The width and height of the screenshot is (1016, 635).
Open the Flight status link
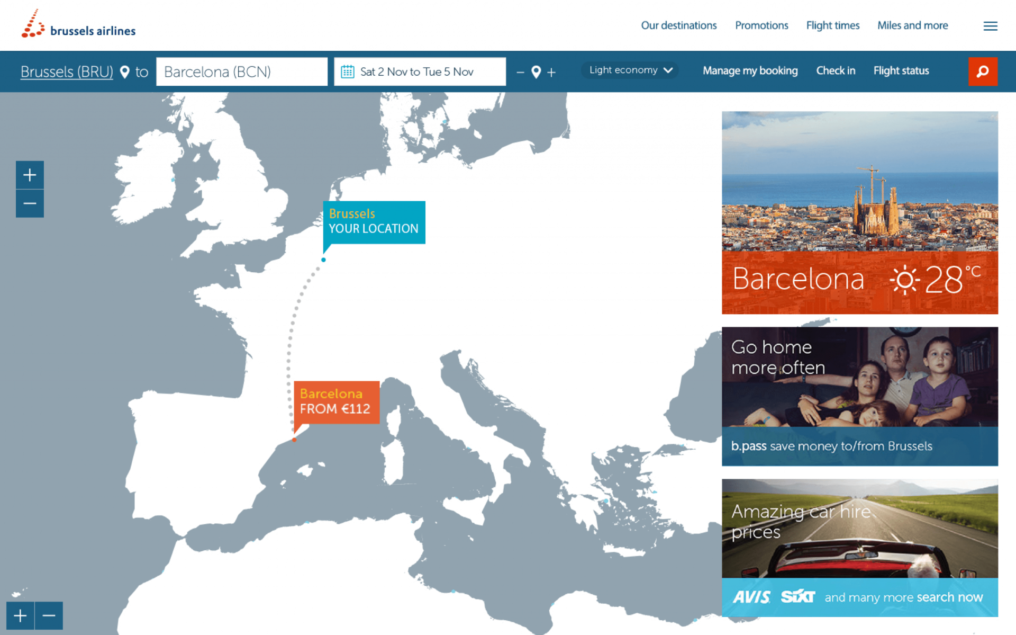tap(901, 70)
